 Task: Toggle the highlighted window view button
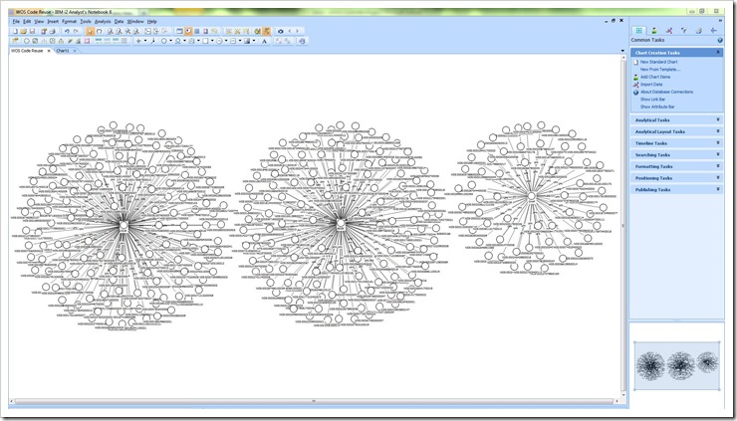188,32
